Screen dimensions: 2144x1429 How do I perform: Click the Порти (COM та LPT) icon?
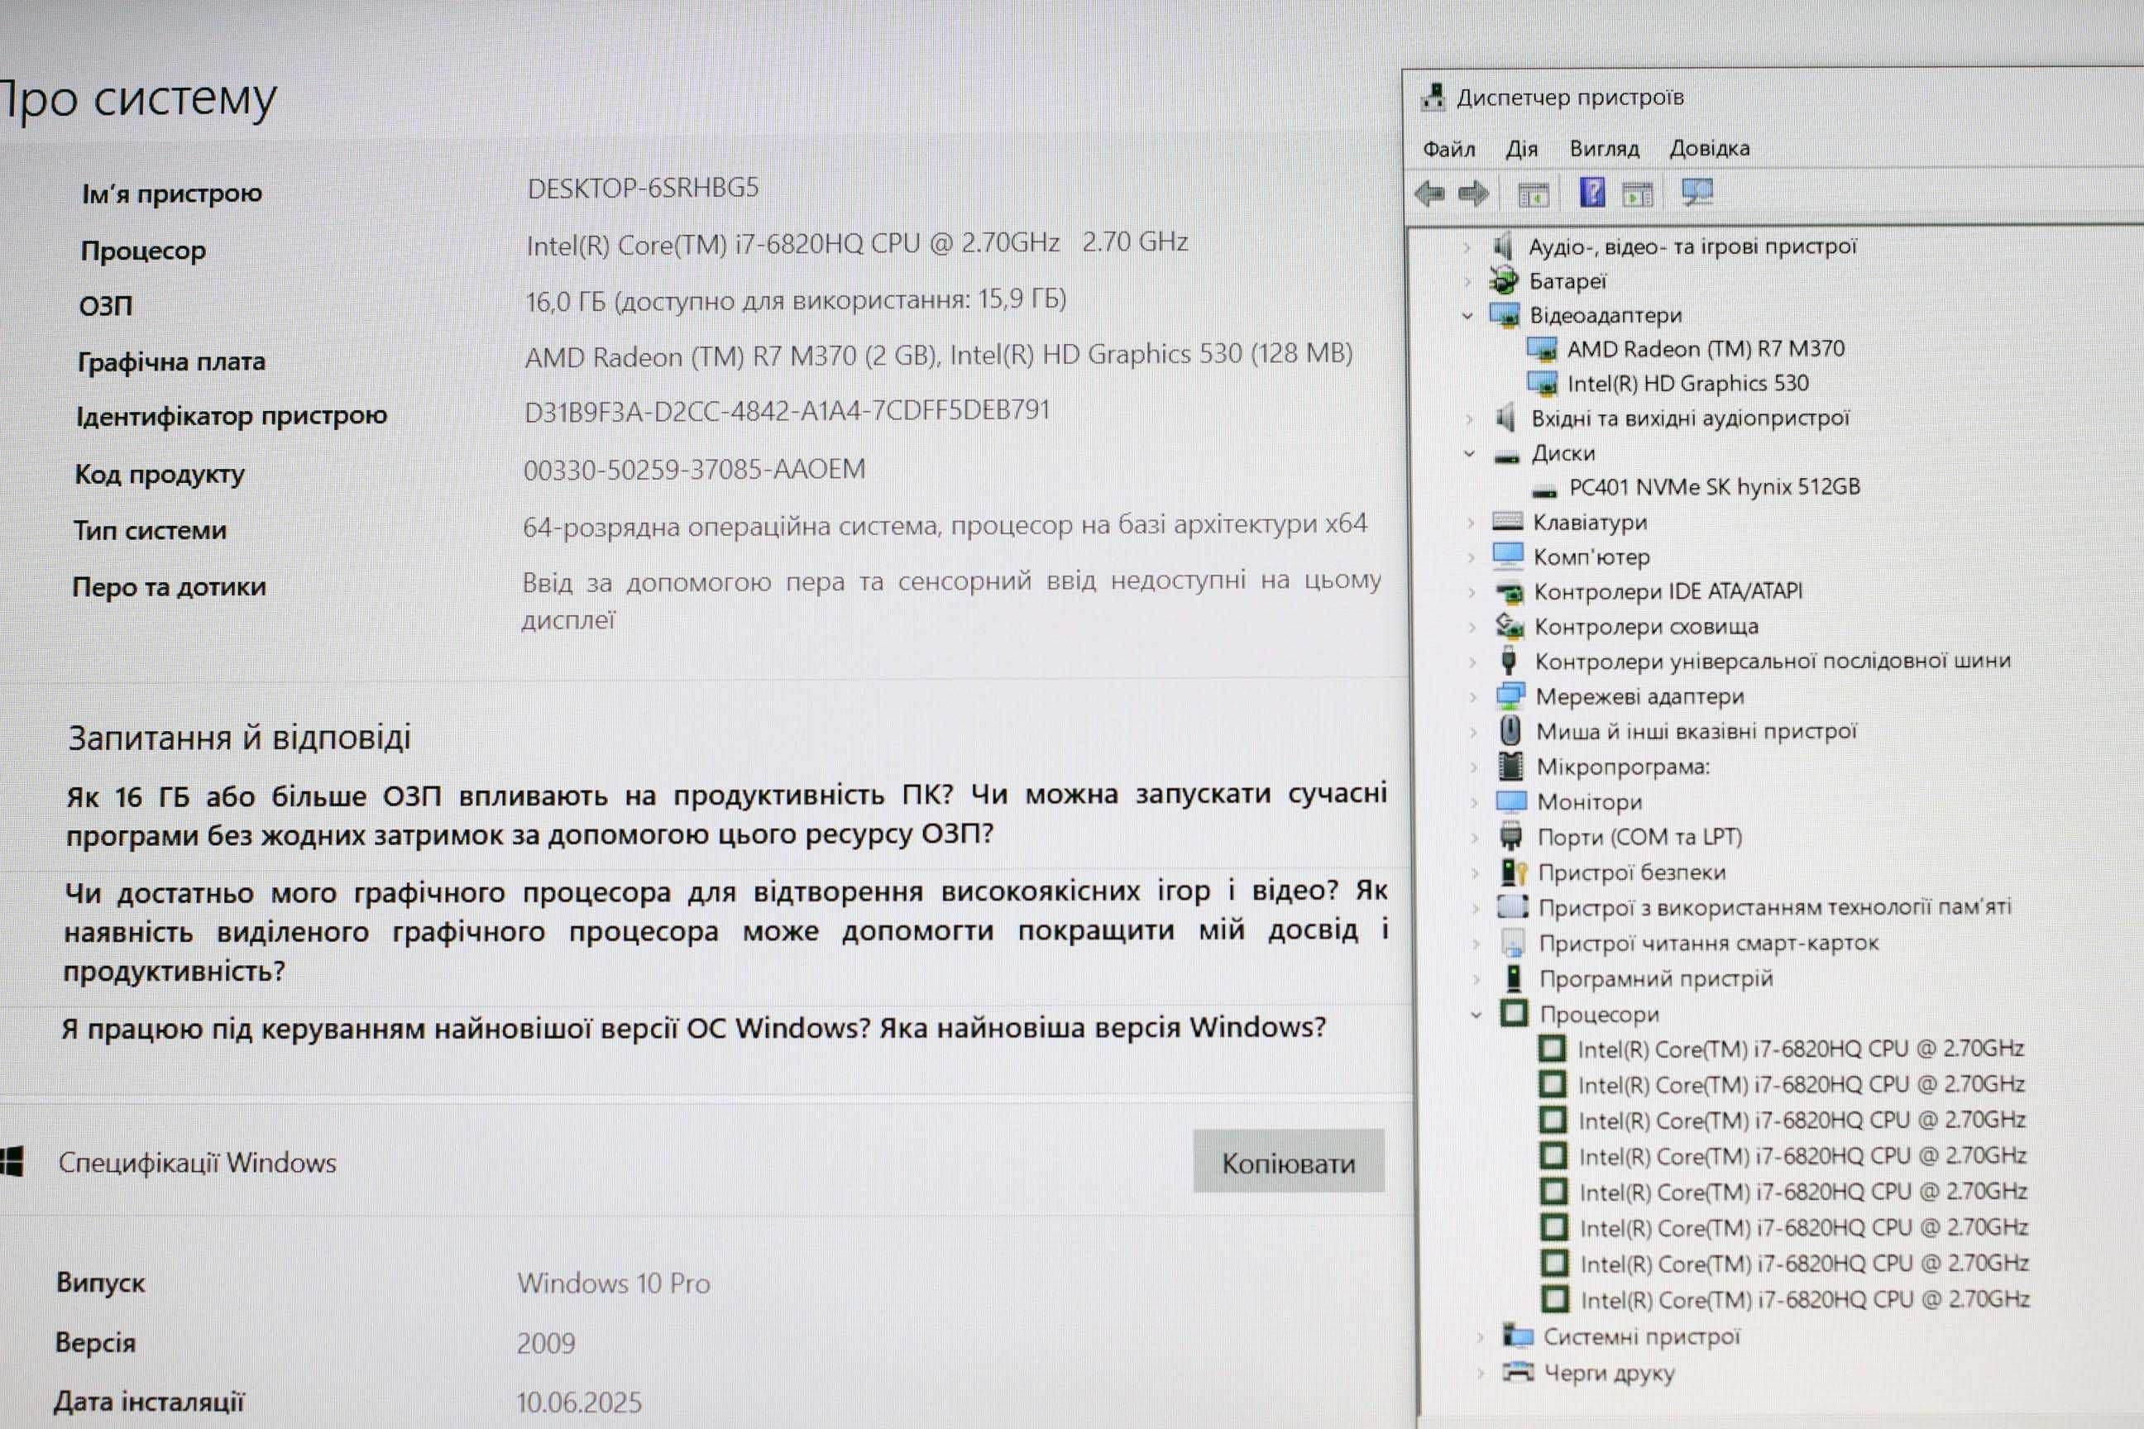click(x=1510, y=836)
